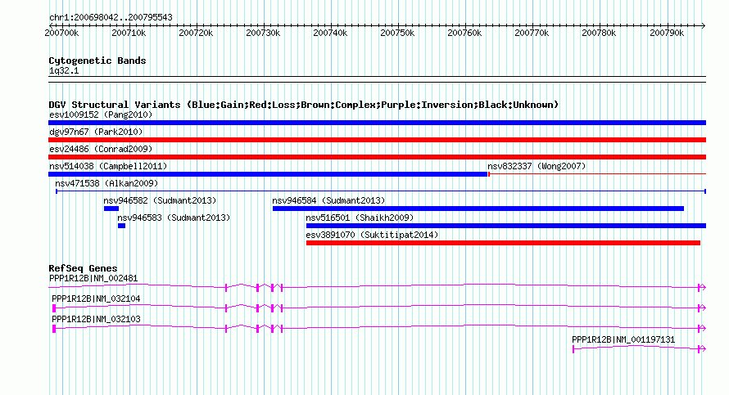Select the nsv946582 (Sudmant2013) label
729x395 pixels.
click(160, 200)
